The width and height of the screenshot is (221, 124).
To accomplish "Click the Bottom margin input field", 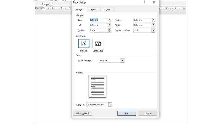I will (143, 20).
